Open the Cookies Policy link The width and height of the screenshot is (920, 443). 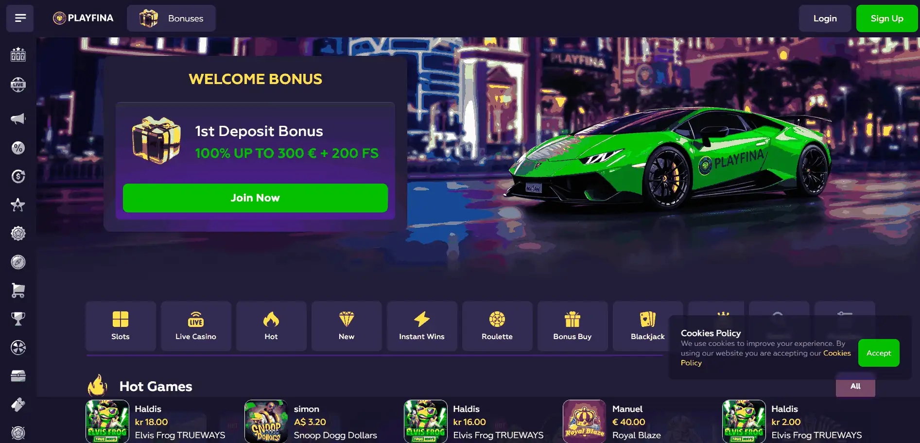[x=765, y=358]
